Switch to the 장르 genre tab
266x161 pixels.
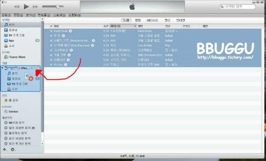(167, 20)
